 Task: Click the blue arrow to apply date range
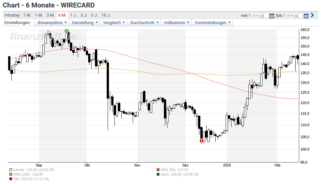312,15
